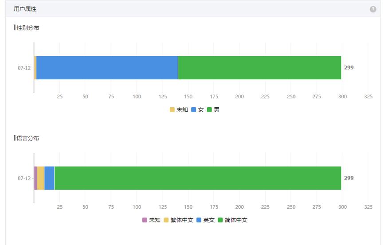Click the help question mark icon
The width and height of the screenshot is (384, 245).
[373, 9]
